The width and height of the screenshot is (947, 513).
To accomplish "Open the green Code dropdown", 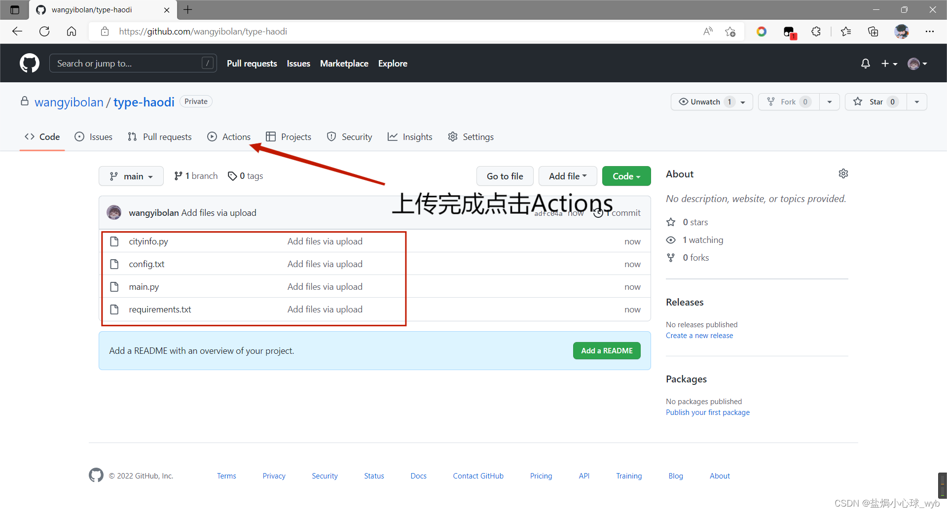I will 626,176.
